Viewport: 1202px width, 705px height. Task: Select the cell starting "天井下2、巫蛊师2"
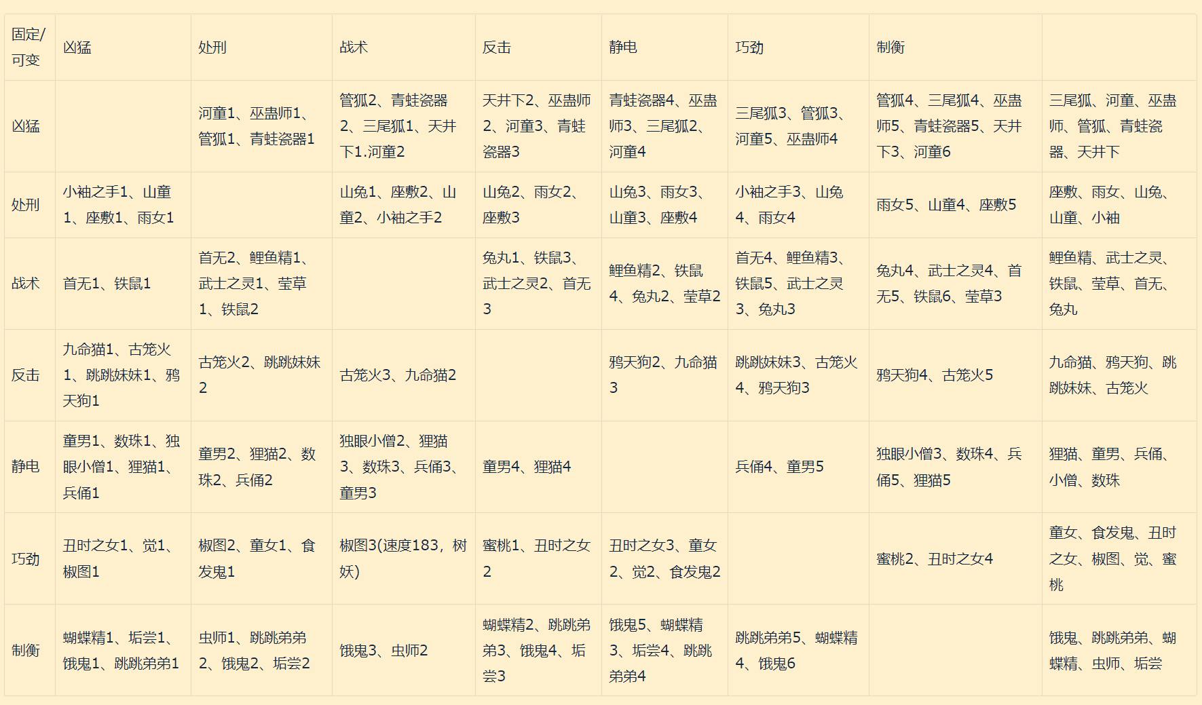point(538,126)
